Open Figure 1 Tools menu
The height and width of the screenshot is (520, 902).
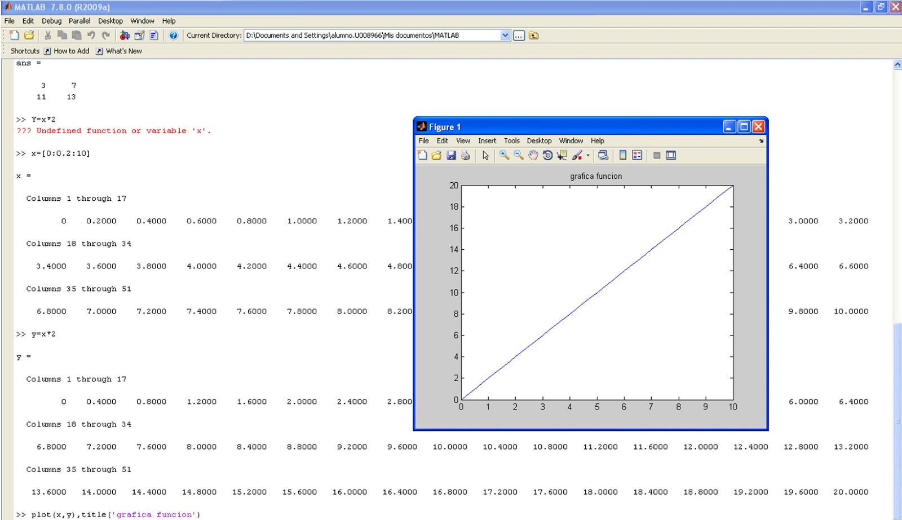coord(512,141)
